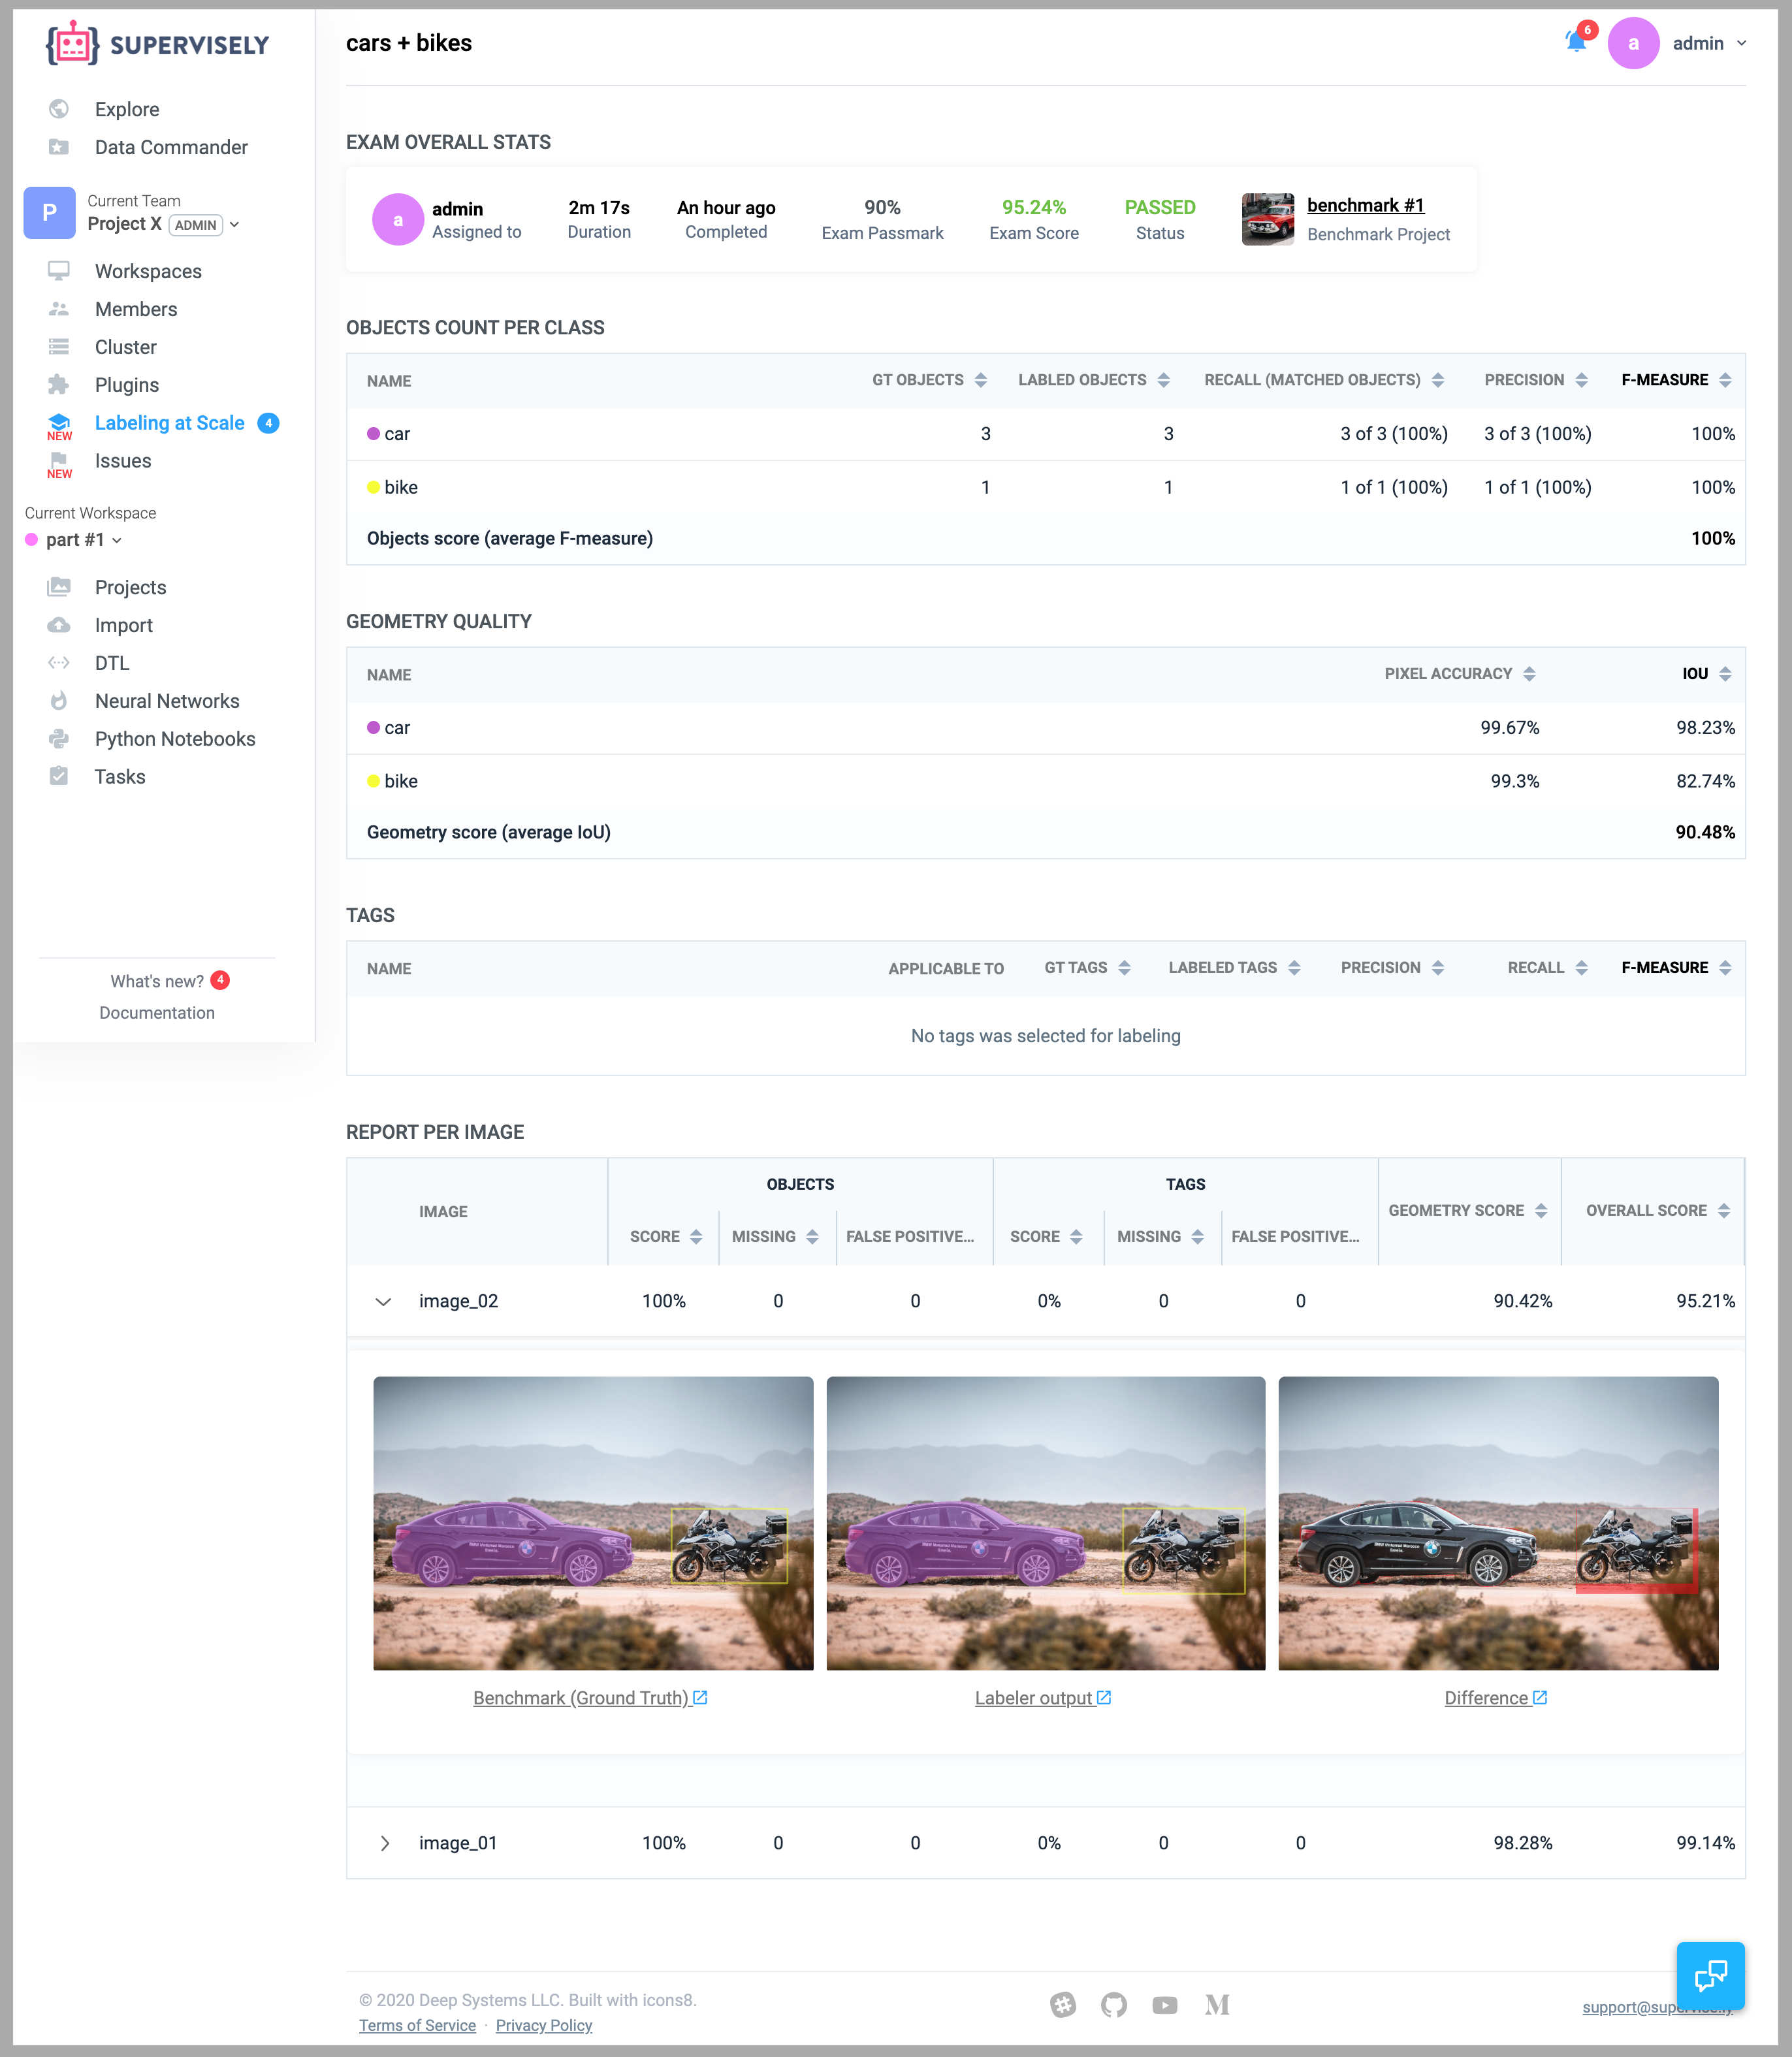Open Labeling at Scale menu item

point(169,423)
